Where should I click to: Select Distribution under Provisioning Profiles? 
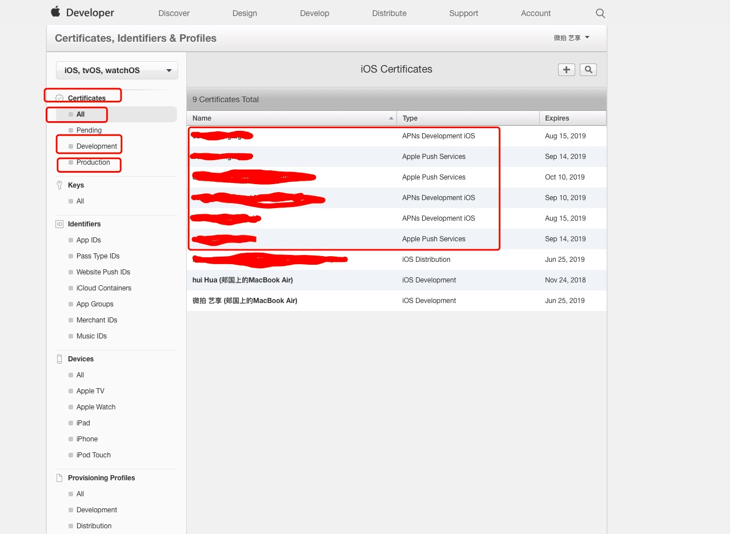coord(94,526)
